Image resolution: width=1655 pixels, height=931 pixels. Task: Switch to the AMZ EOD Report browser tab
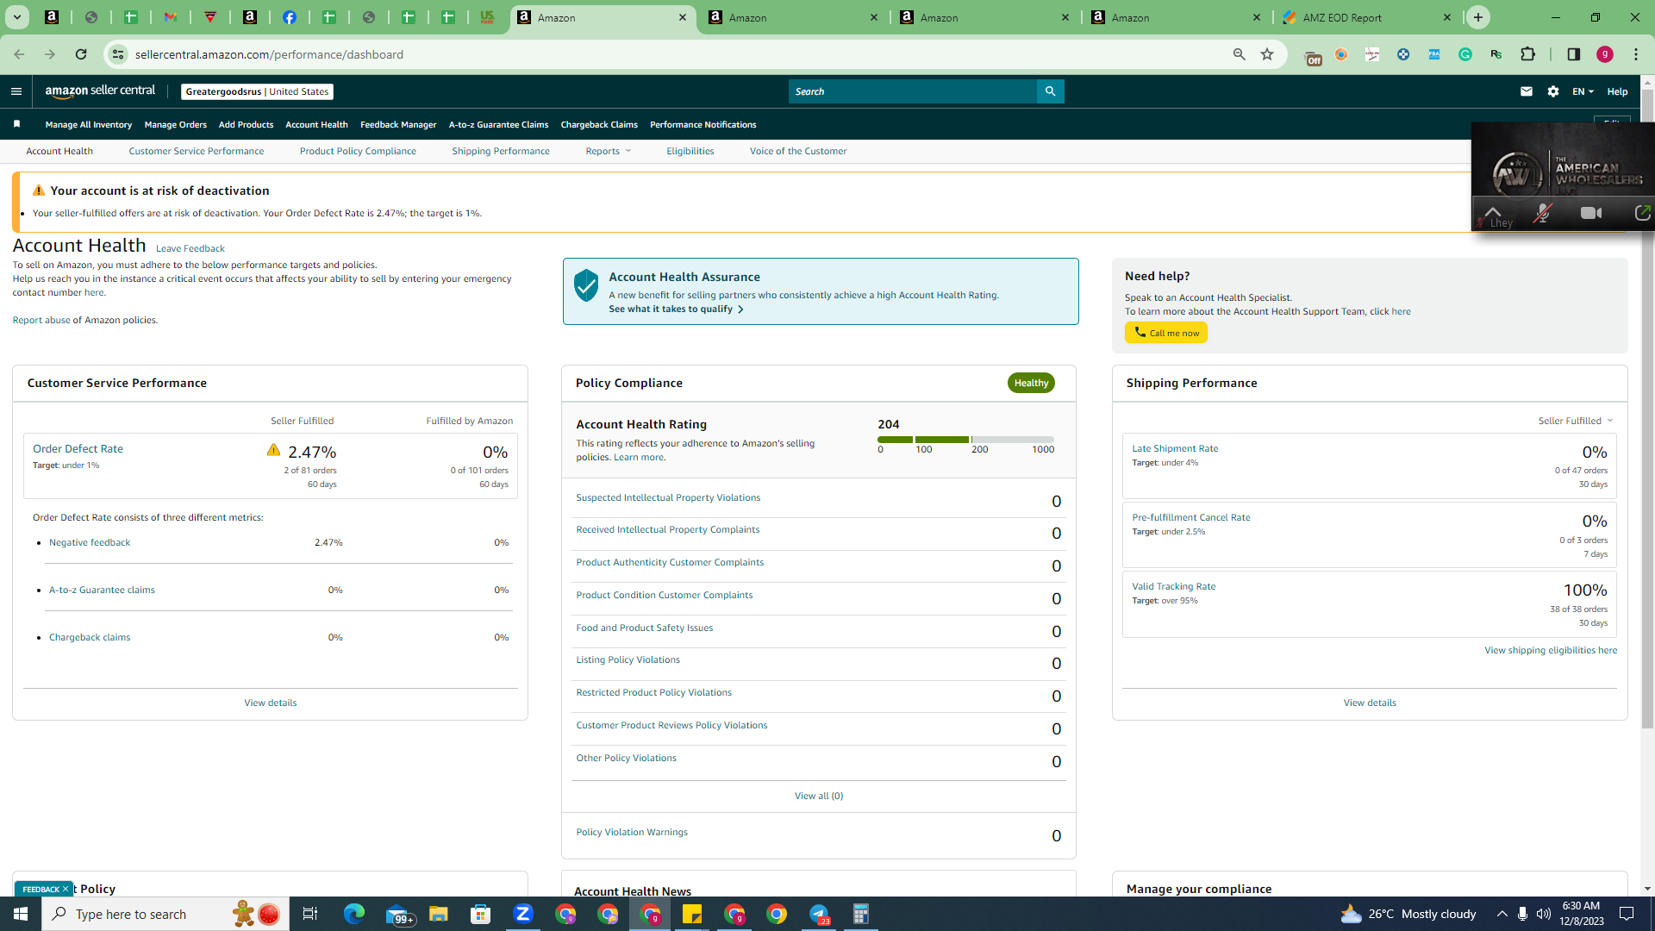pyautogui.click(x=1366, y=17)
